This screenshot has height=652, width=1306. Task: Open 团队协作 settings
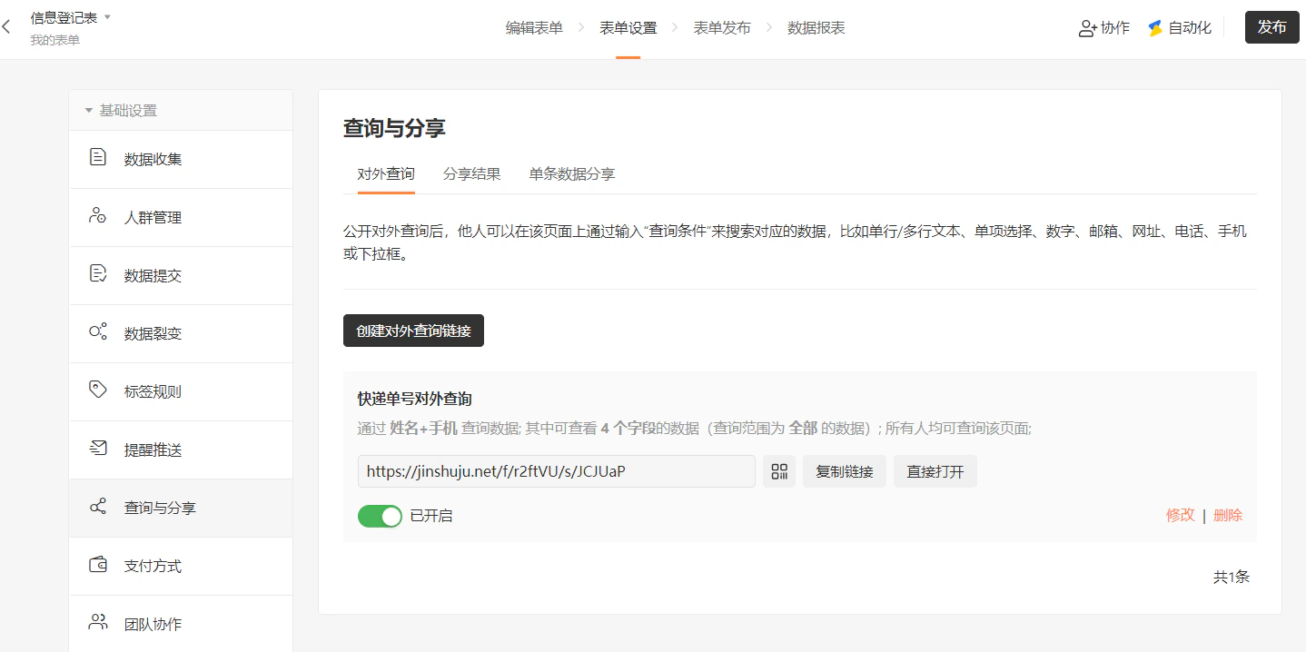[x=181, y=624]
